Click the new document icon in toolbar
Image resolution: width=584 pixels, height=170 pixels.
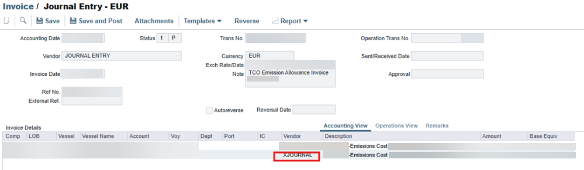[x=6, y=21]
